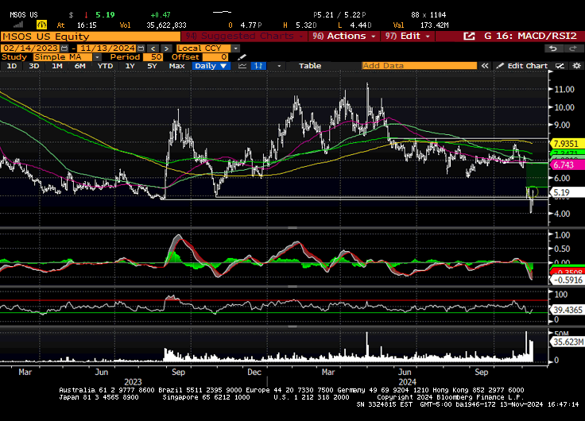Click the Period field showing 50
This screenshot has width=585, height=421.
click(x=152, y=57)
